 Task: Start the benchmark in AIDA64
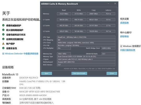tap(79, 73)
